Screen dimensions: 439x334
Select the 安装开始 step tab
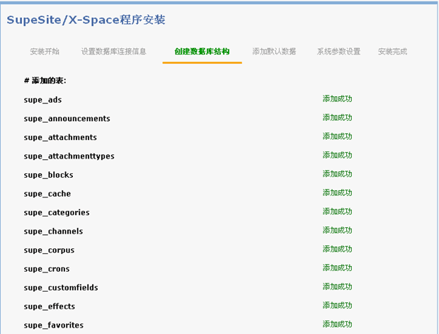[45, 52]
